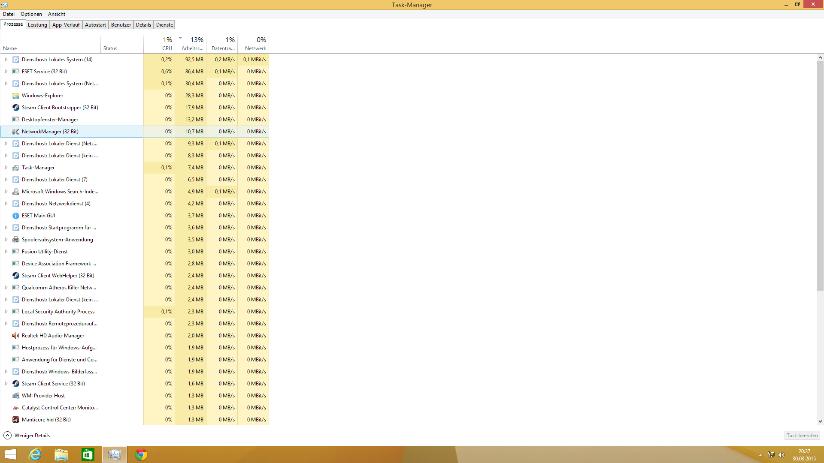
Task: Open the Optionen menu
Action: click(x=31, y=14)
